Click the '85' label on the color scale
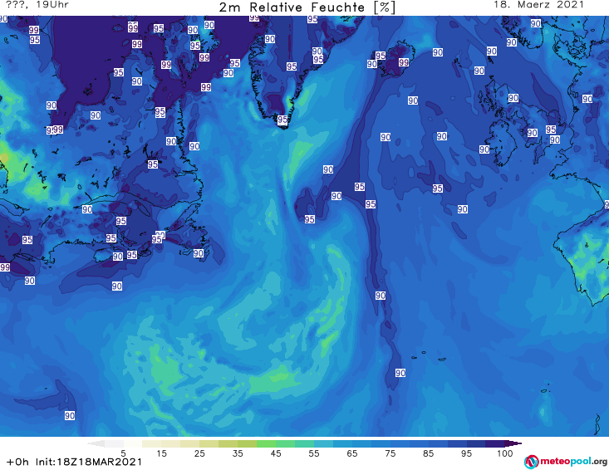This screenshot has height=470, width=609. point(429,453)
